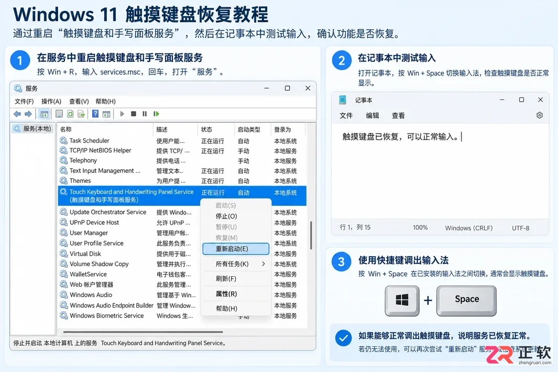Select Touch Keyboard and Handwriting Panel Service row
This screenshot has height=372, width=558.
point(182,196)
